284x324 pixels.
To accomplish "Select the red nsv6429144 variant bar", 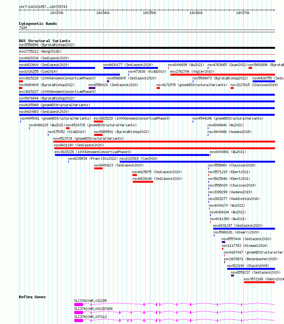I will (143, 182).
